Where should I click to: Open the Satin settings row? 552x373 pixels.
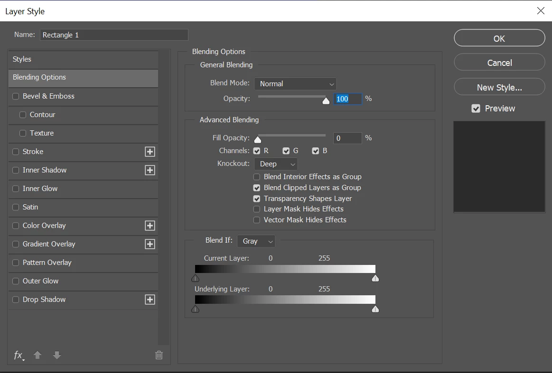click(x=83, y=207)
